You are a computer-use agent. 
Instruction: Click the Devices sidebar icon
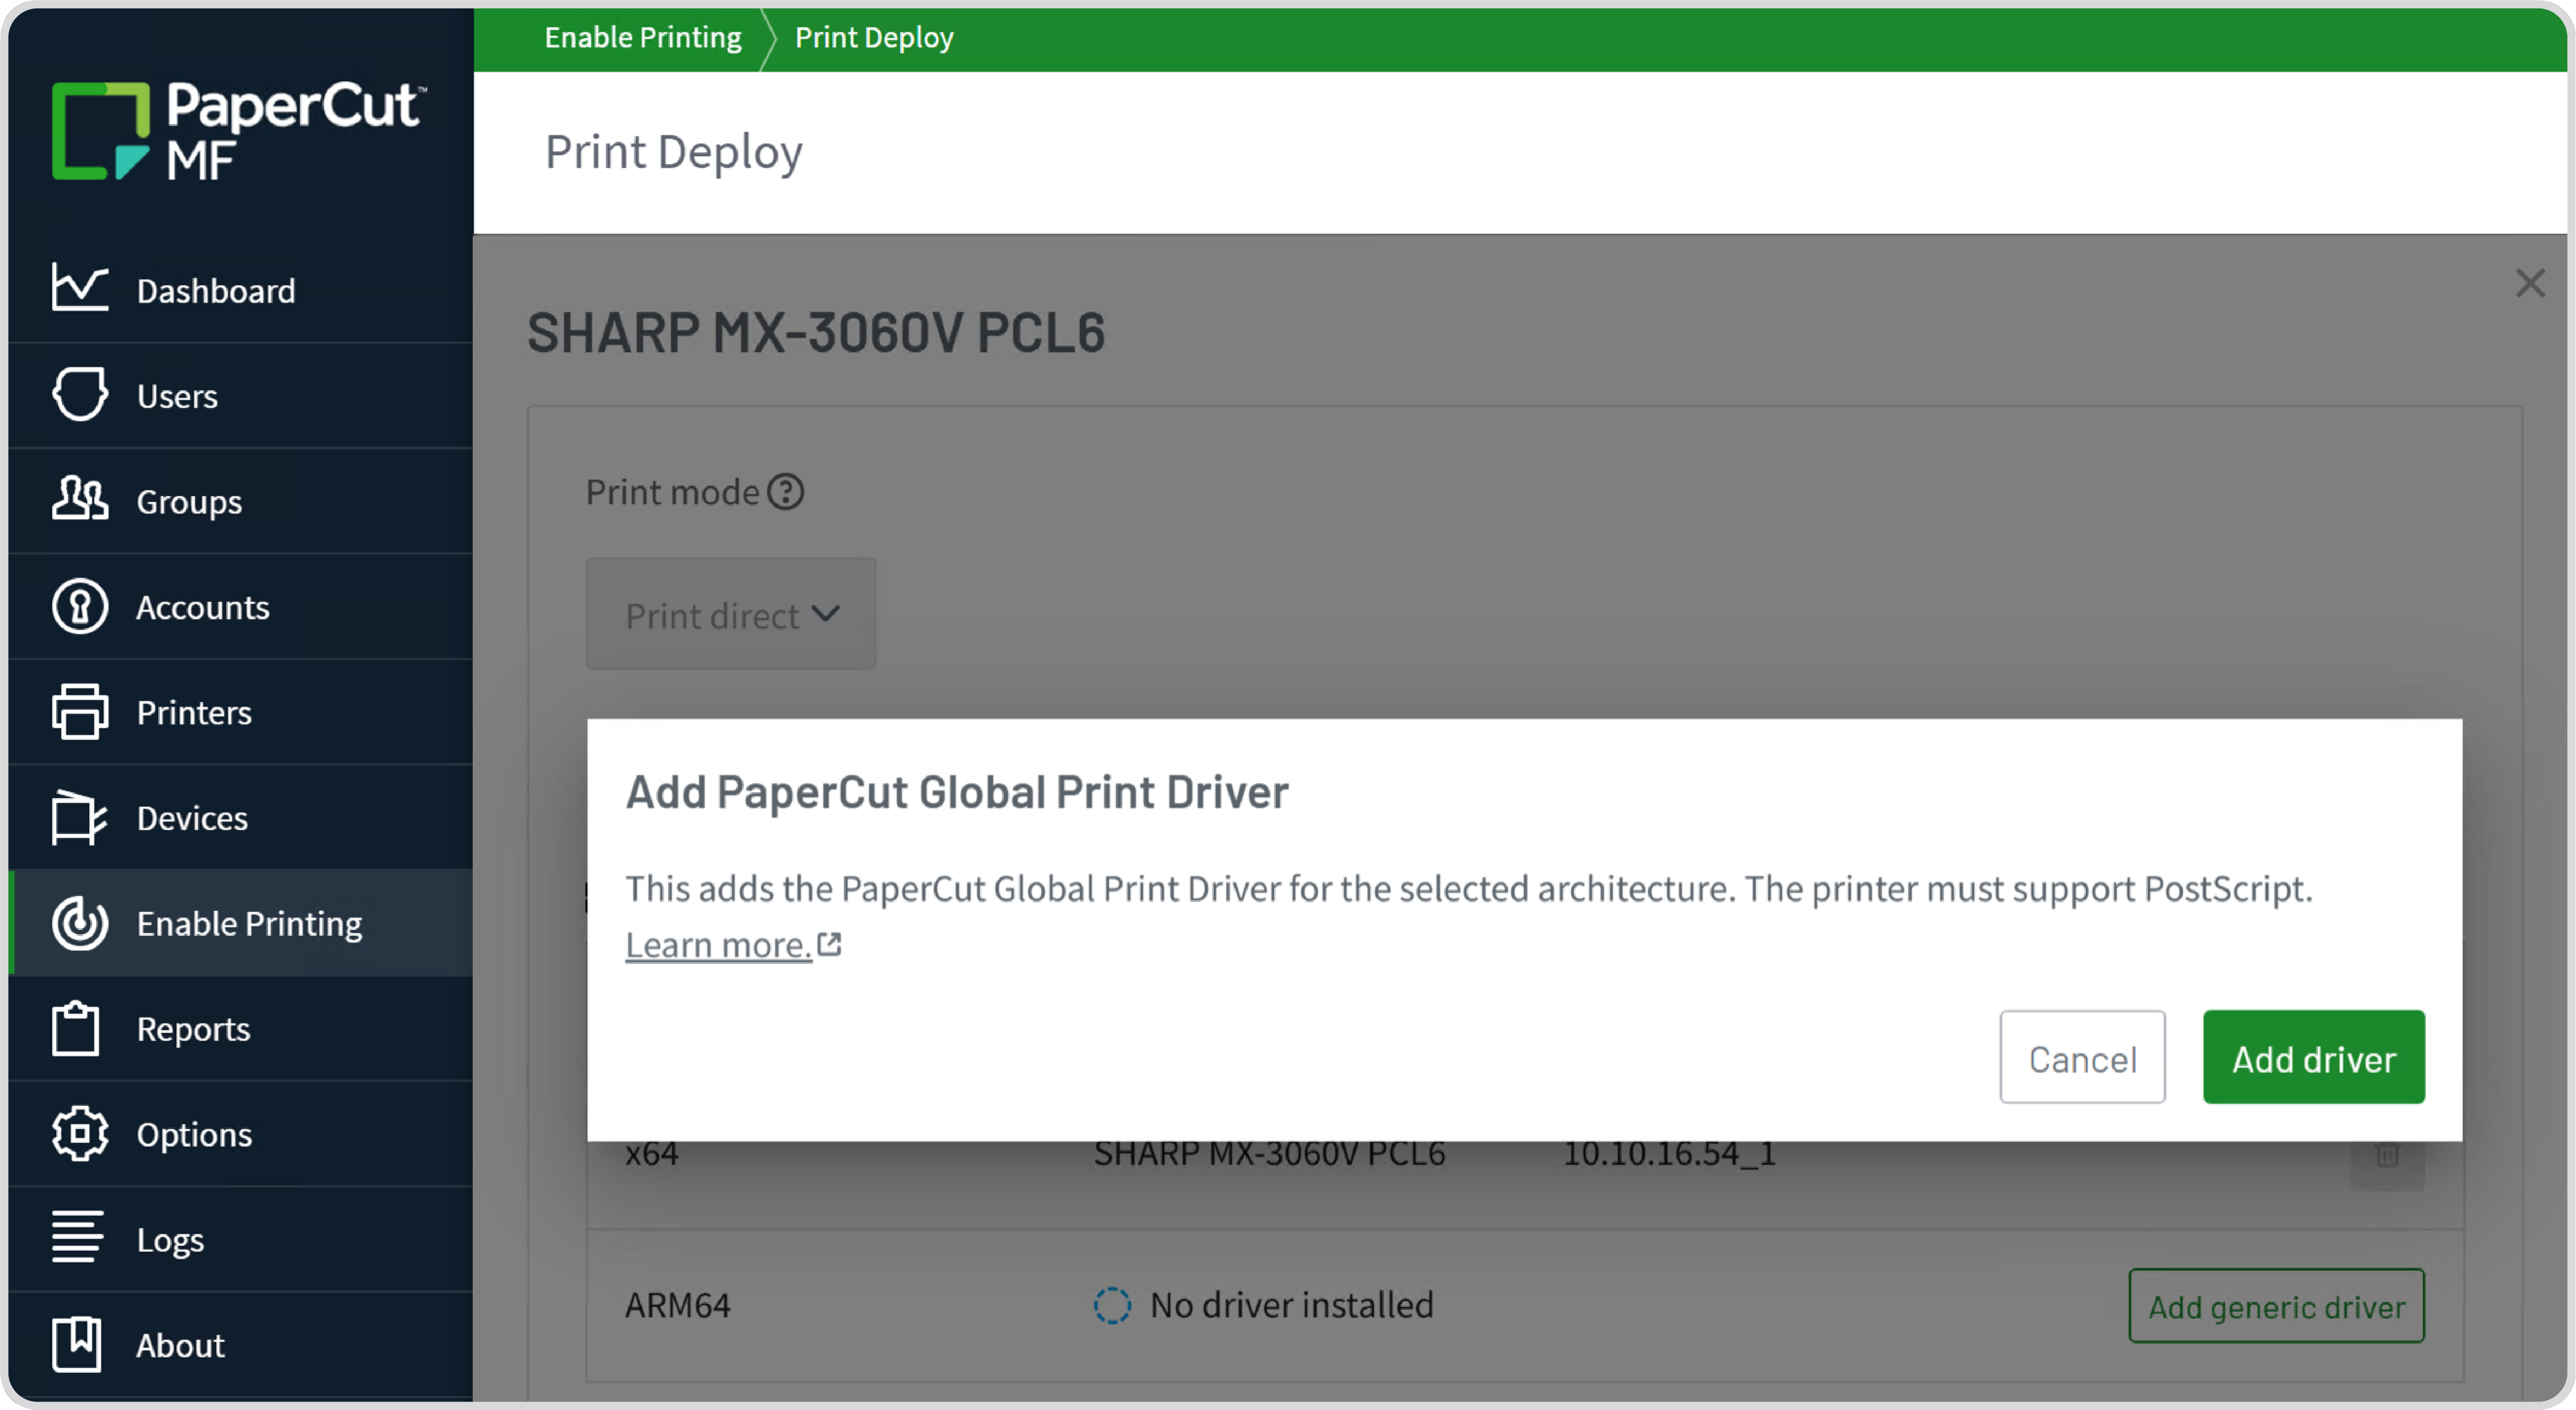pos(79,817)
